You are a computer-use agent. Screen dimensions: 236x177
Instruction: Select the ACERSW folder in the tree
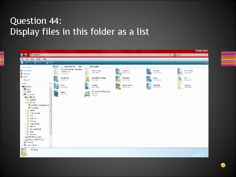coord(31,100)
